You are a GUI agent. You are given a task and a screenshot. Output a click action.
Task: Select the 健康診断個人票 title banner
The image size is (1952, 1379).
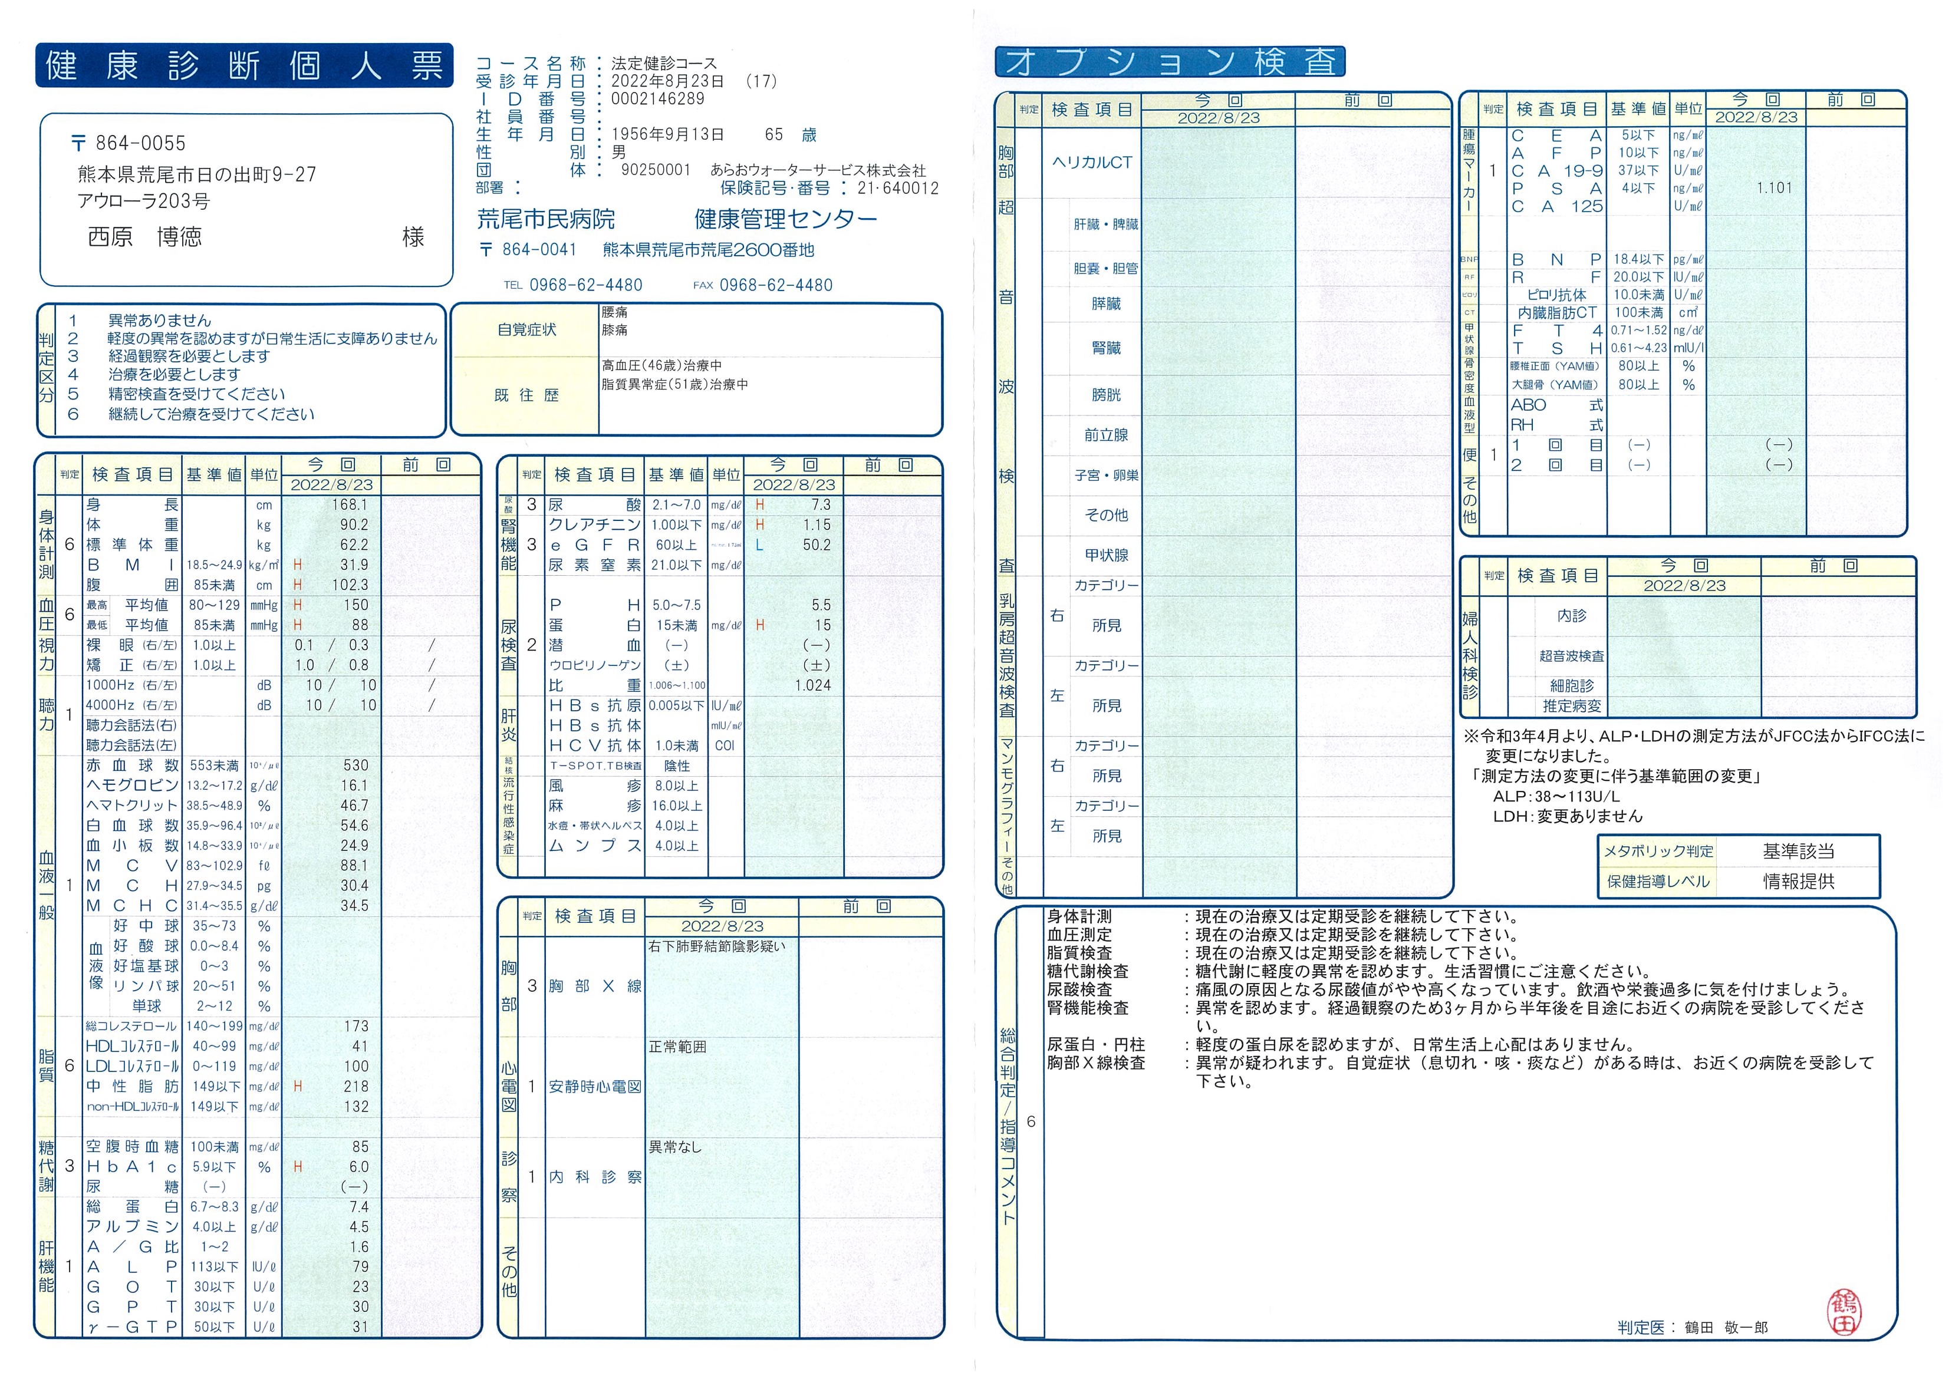click(x=244, y=65)
